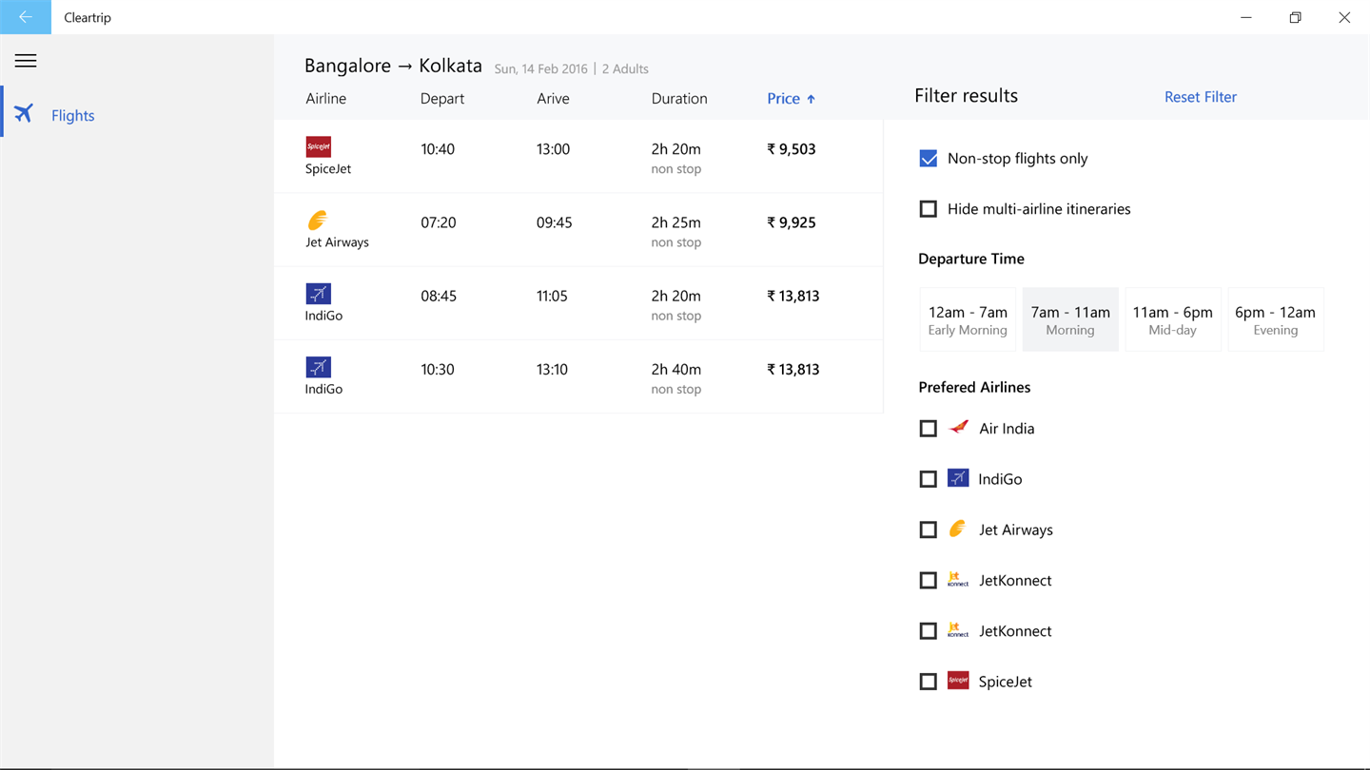Uncheck Non-stop flights only
Image resolution: width=1370 pixels, height=770 pixels.
(929, 159)
